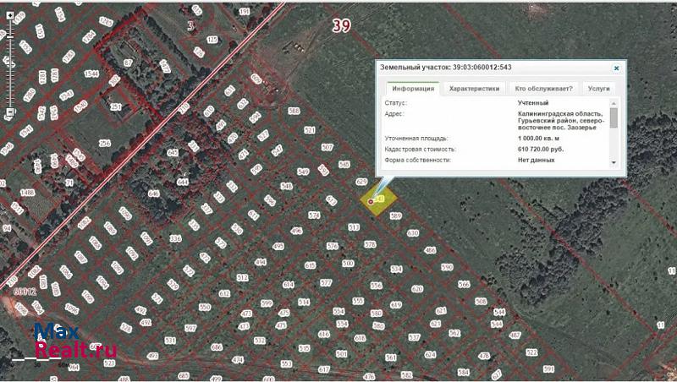Click the zoom in plus button
Image resolution: width=677 pixels, height=382 pixels.
tap(9, 14)
